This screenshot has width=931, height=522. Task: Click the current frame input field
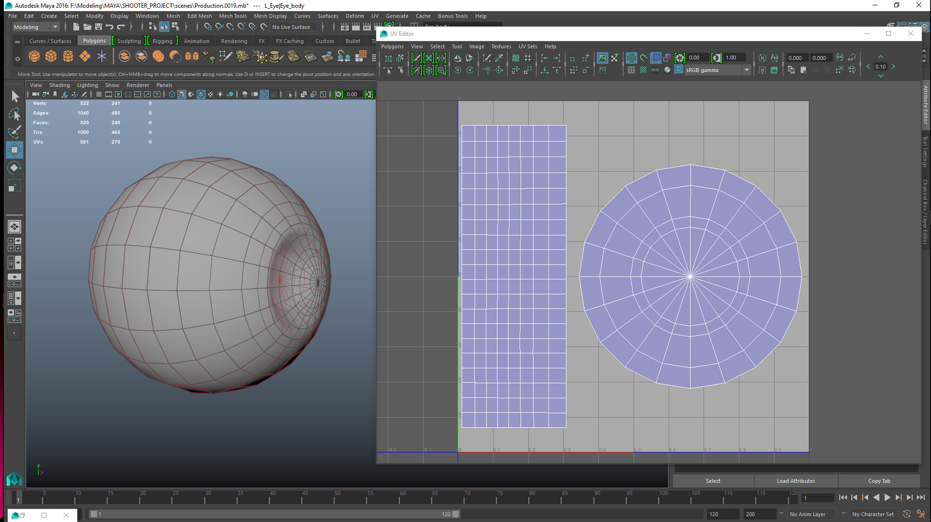coord(818,498)
